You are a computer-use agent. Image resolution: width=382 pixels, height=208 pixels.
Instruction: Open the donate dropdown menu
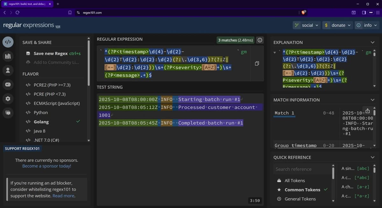click(x=337, y=25)
